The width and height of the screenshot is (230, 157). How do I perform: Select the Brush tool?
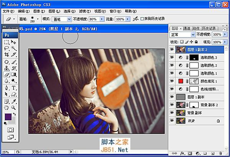(14, 62)
